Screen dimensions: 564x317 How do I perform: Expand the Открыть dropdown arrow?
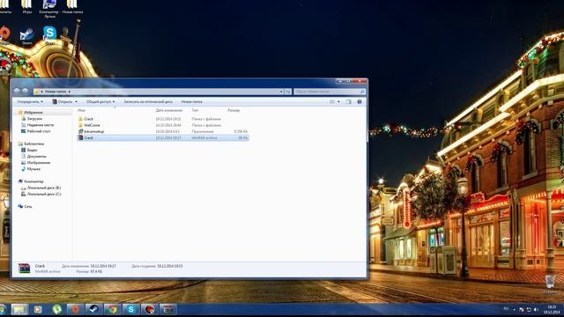76,102
